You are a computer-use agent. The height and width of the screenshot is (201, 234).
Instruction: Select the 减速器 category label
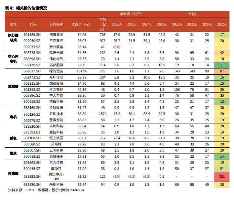13,87
